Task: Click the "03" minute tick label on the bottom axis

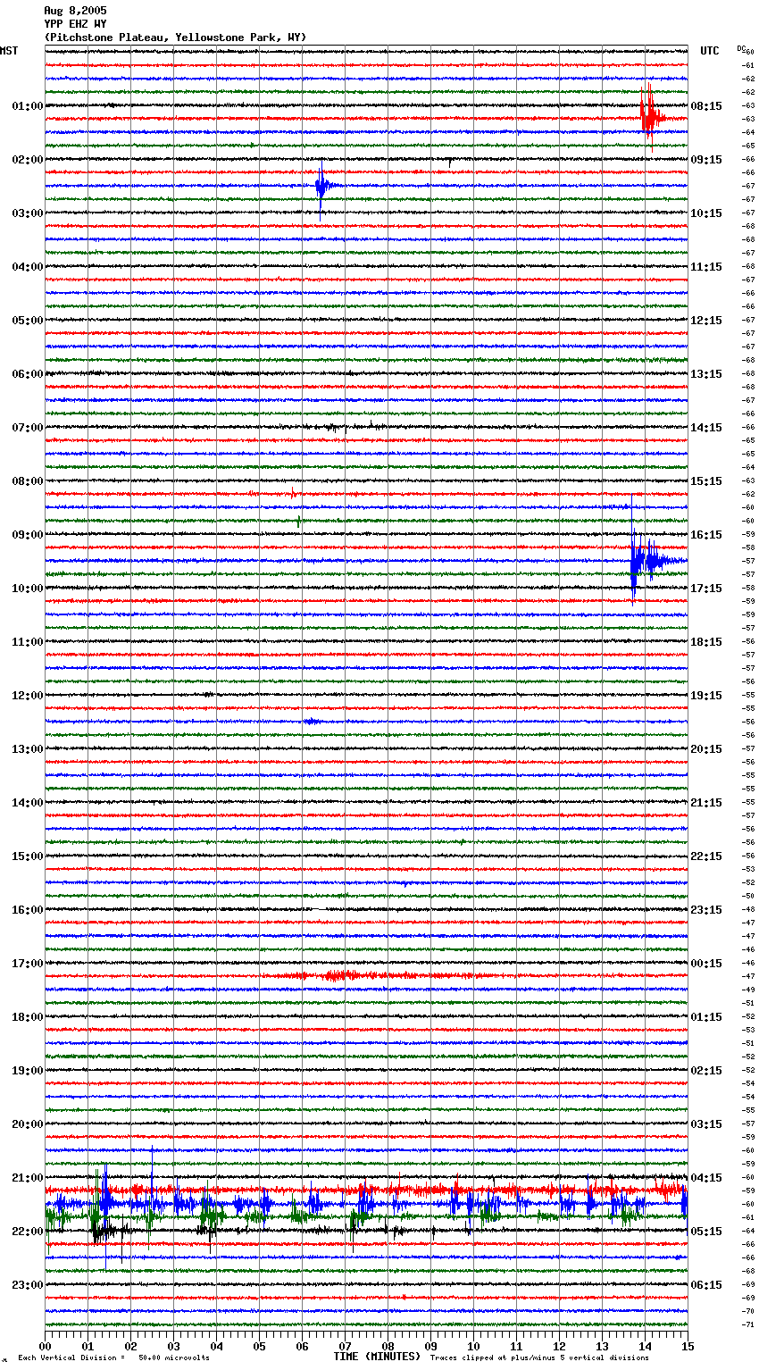Action: tap(174, 1346)
